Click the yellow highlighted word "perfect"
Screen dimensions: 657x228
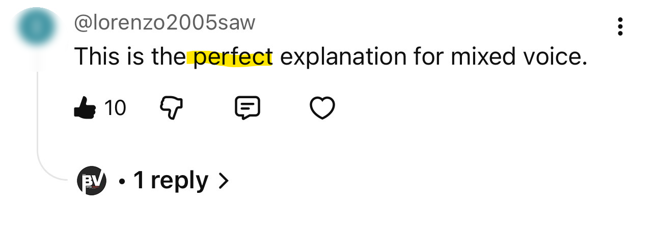pos(233,57)
